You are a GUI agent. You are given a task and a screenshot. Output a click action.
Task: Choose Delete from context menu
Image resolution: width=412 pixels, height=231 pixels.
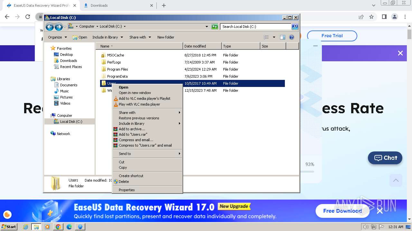point(147,182)
